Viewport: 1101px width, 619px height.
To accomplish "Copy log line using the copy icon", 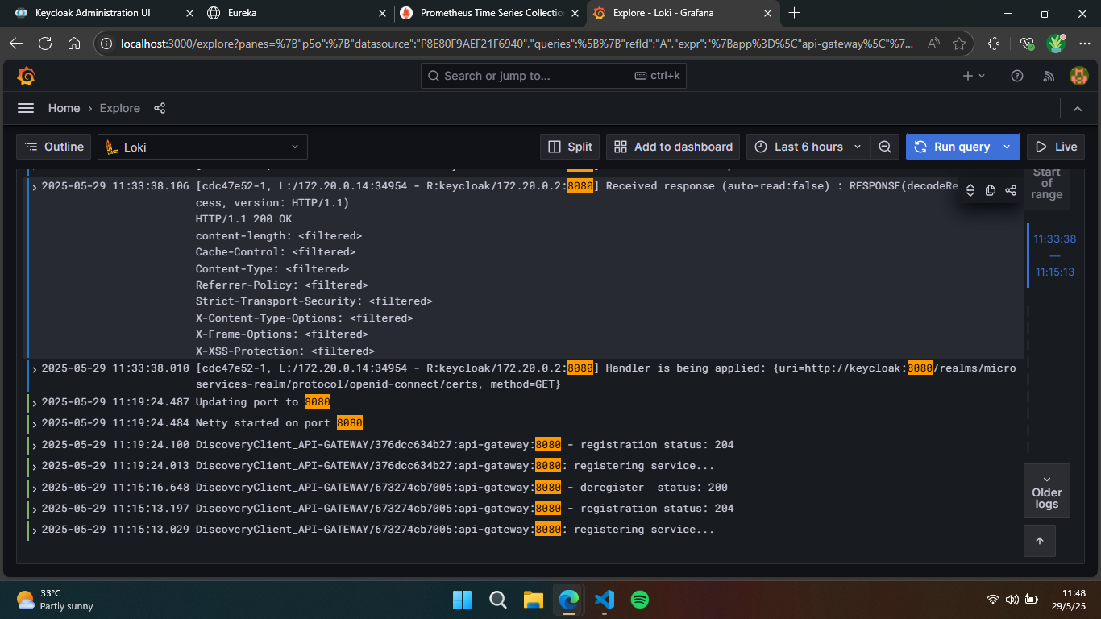I will click(x=991, y=190).
